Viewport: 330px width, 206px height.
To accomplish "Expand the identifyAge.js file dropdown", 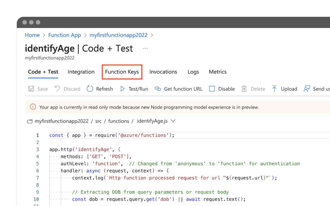I will pyautogui.click(x=173, y=121).
